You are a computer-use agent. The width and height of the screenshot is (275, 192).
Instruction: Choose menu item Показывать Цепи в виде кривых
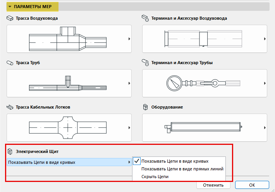point(179,161)
